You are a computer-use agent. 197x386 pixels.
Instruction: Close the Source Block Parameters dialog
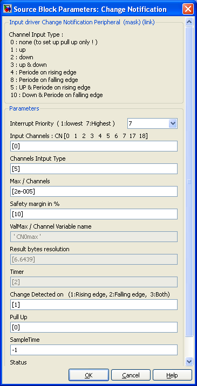point(188,10)
